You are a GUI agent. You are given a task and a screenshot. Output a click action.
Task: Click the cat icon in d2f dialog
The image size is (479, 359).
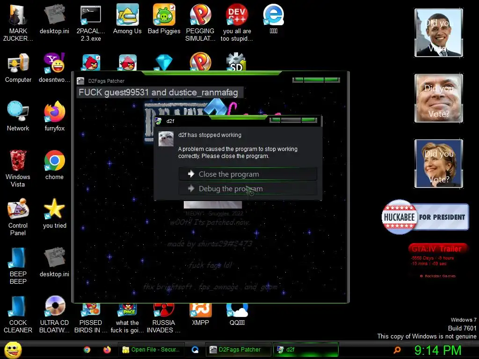(166, 139)
